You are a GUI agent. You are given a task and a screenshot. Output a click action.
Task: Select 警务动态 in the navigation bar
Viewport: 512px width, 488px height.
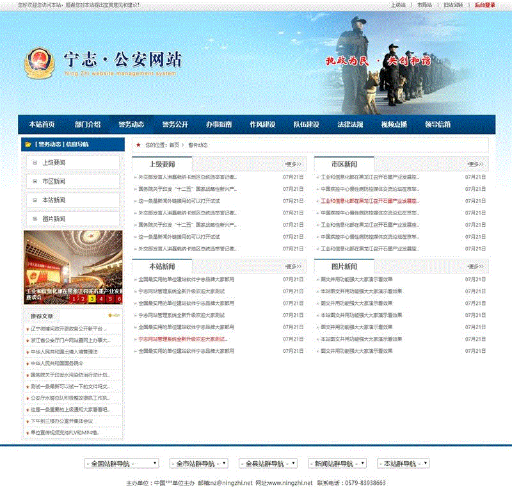tap(131, 124)
